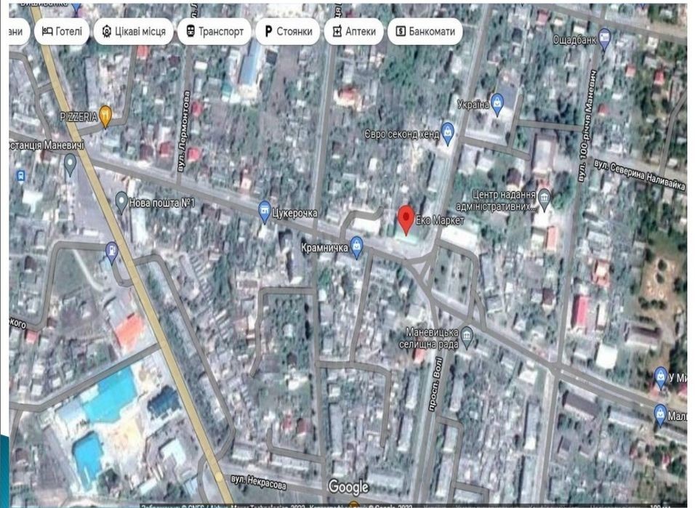The height and width of the screenshot is (508, 695).
Task: Click the Мал shopping pin
Action: pos(660,415)
